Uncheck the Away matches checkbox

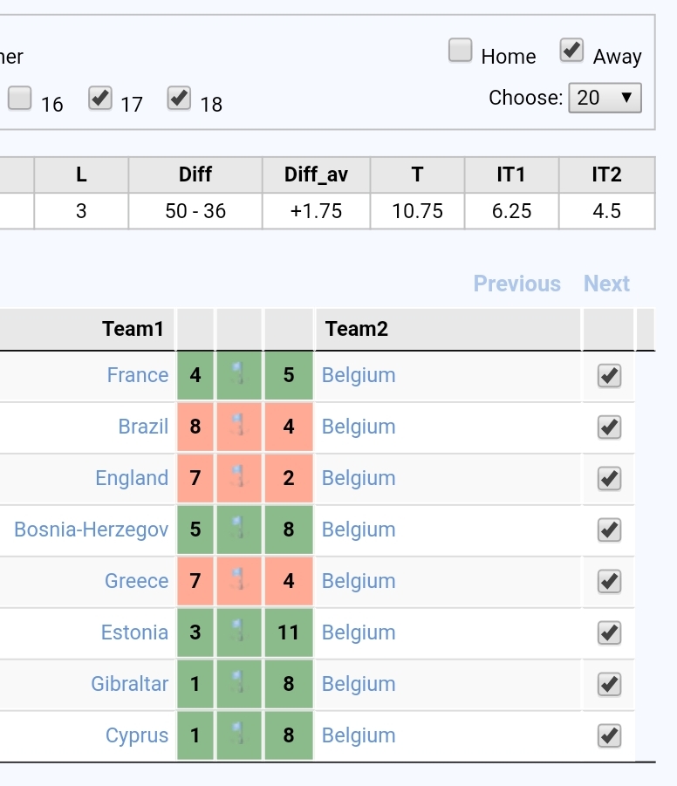(x=571, y=50)
